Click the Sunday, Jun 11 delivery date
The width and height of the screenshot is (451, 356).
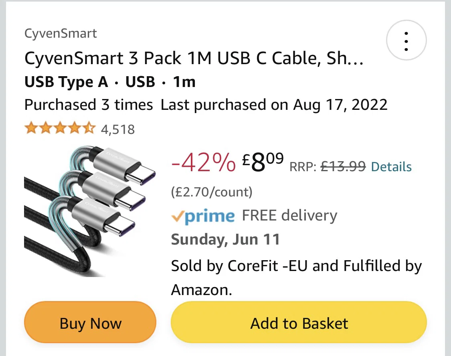click(225, 240)
